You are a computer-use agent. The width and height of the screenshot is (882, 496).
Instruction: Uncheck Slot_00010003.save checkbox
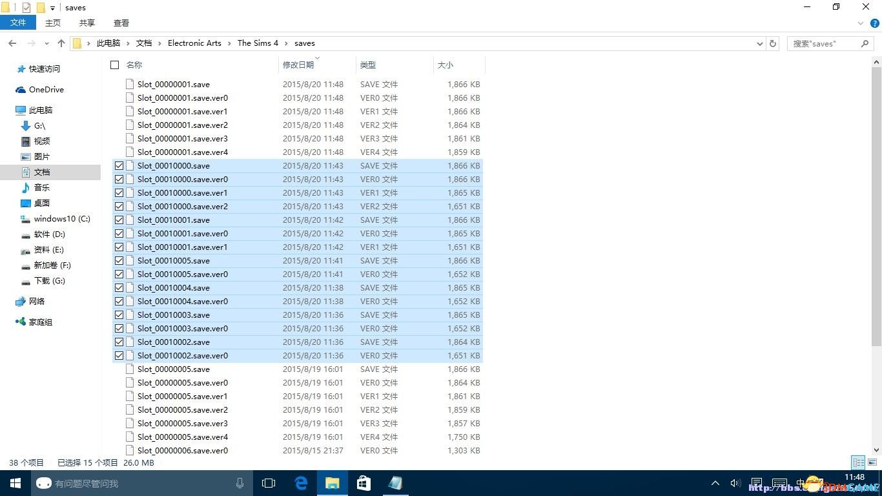119,315
